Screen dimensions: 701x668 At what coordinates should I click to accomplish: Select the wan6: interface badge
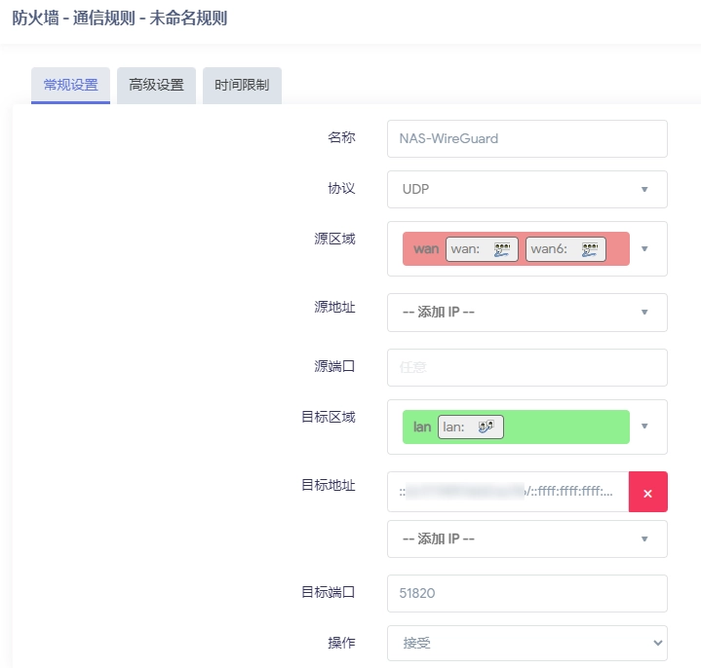tap(565, 249)
